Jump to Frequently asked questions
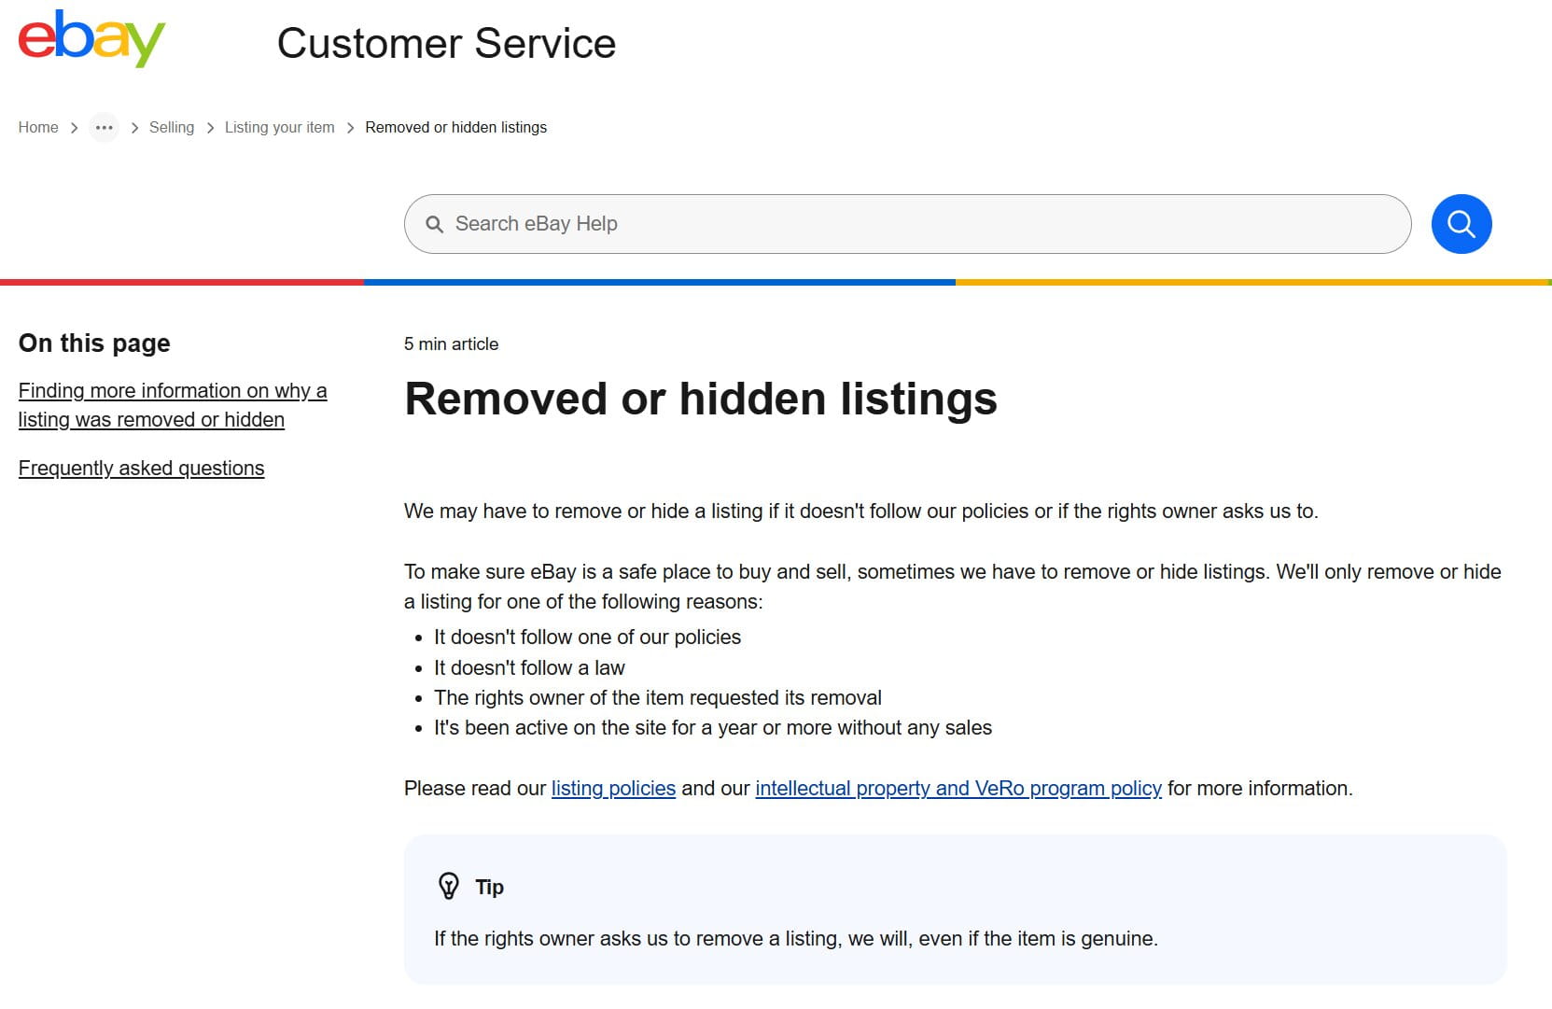This screenshot has width=1552, height=1009. (x=142, y=468)
